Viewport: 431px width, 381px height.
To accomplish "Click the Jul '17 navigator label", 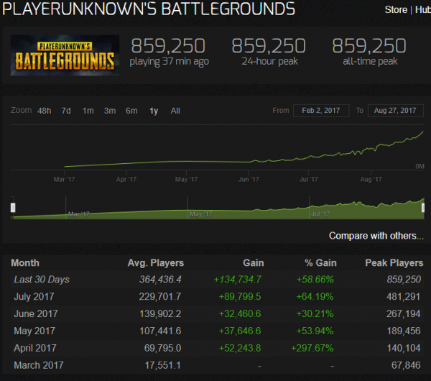I will 320,214.
